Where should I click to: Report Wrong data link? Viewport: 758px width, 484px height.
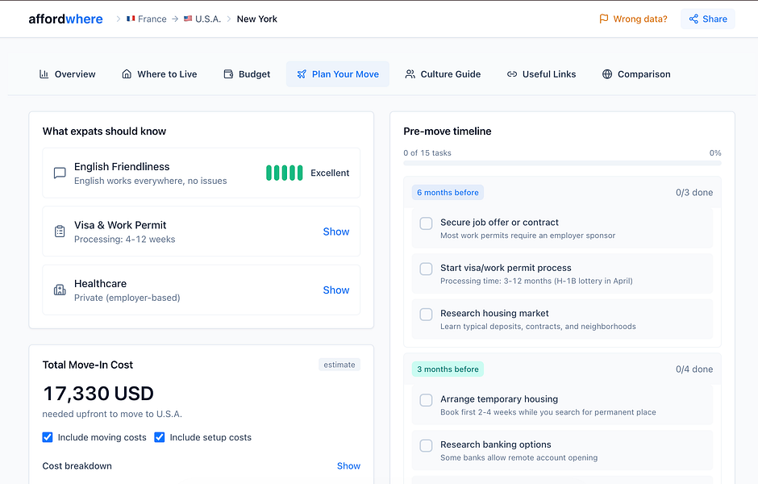coord(633,19)
